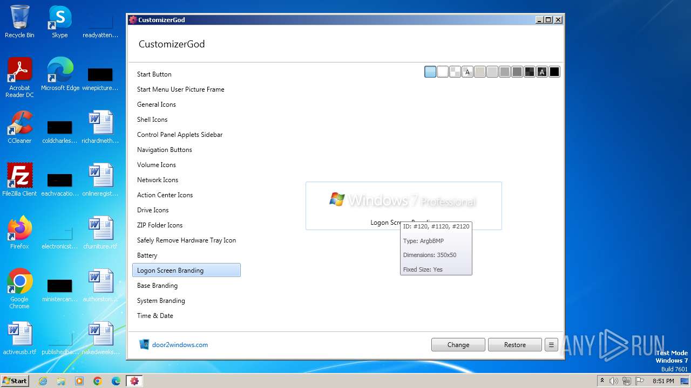Viewport: 691px width, 388px height.
Task: Select the Windows 7 Professional logon branding preview
Action: click(x=403, y=206)
